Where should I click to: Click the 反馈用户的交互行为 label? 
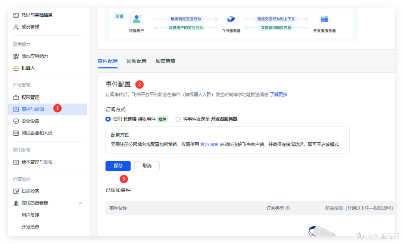[x=185, y=28]
